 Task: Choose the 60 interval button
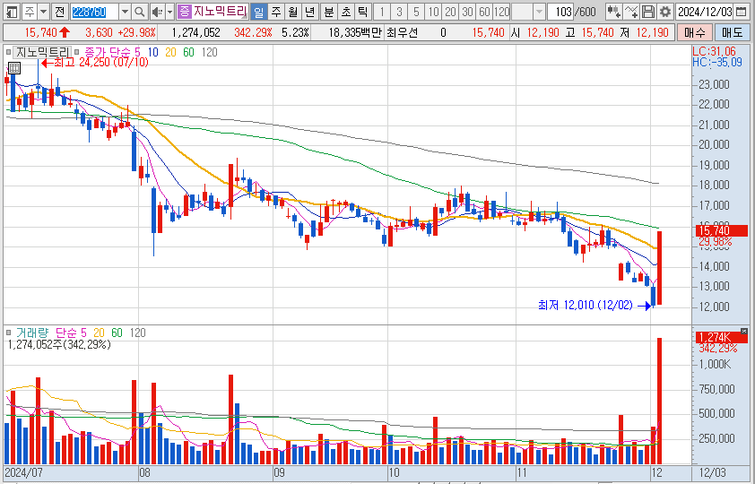click(x=485, y=11)
